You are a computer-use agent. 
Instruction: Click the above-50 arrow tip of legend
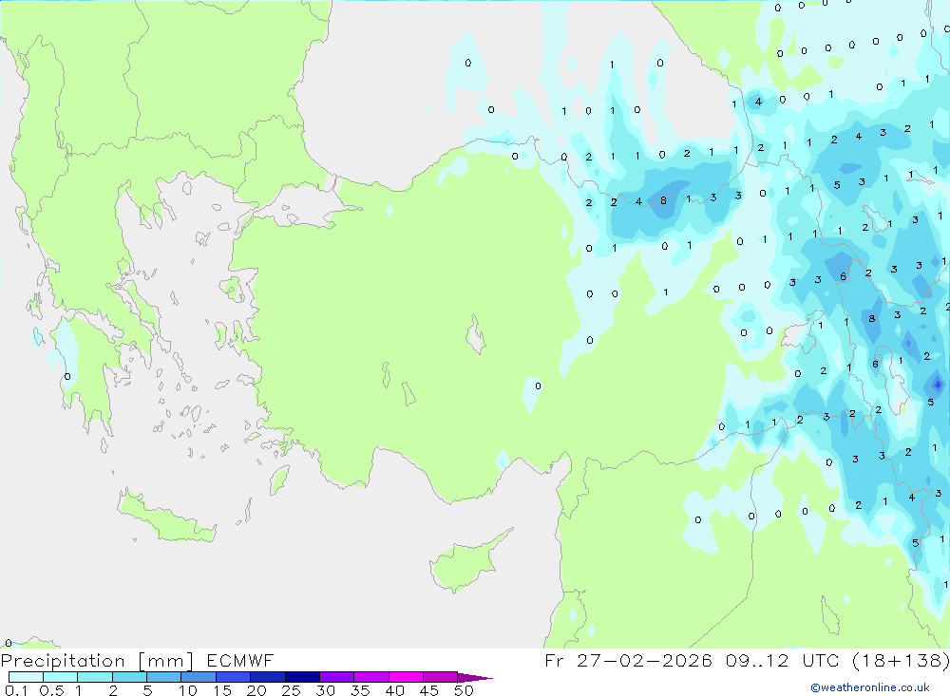click(x=474, y=677)
